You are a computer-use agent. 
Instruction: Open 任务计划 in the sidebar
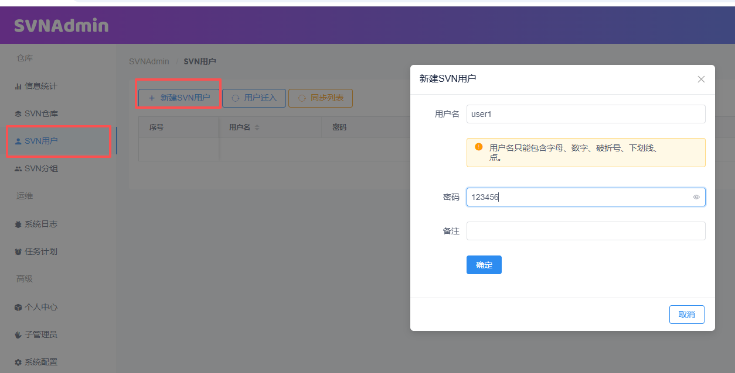[36, 251]
